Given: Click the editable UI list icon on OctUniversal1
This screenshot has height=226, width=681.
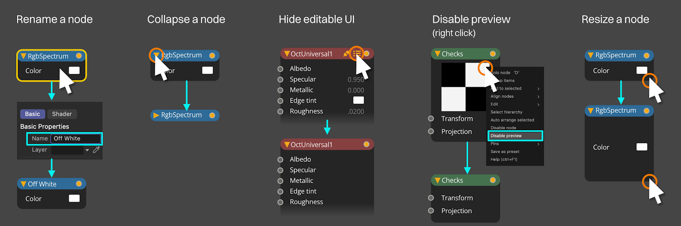Looking at the screenshot, I should tap(357, 54).
